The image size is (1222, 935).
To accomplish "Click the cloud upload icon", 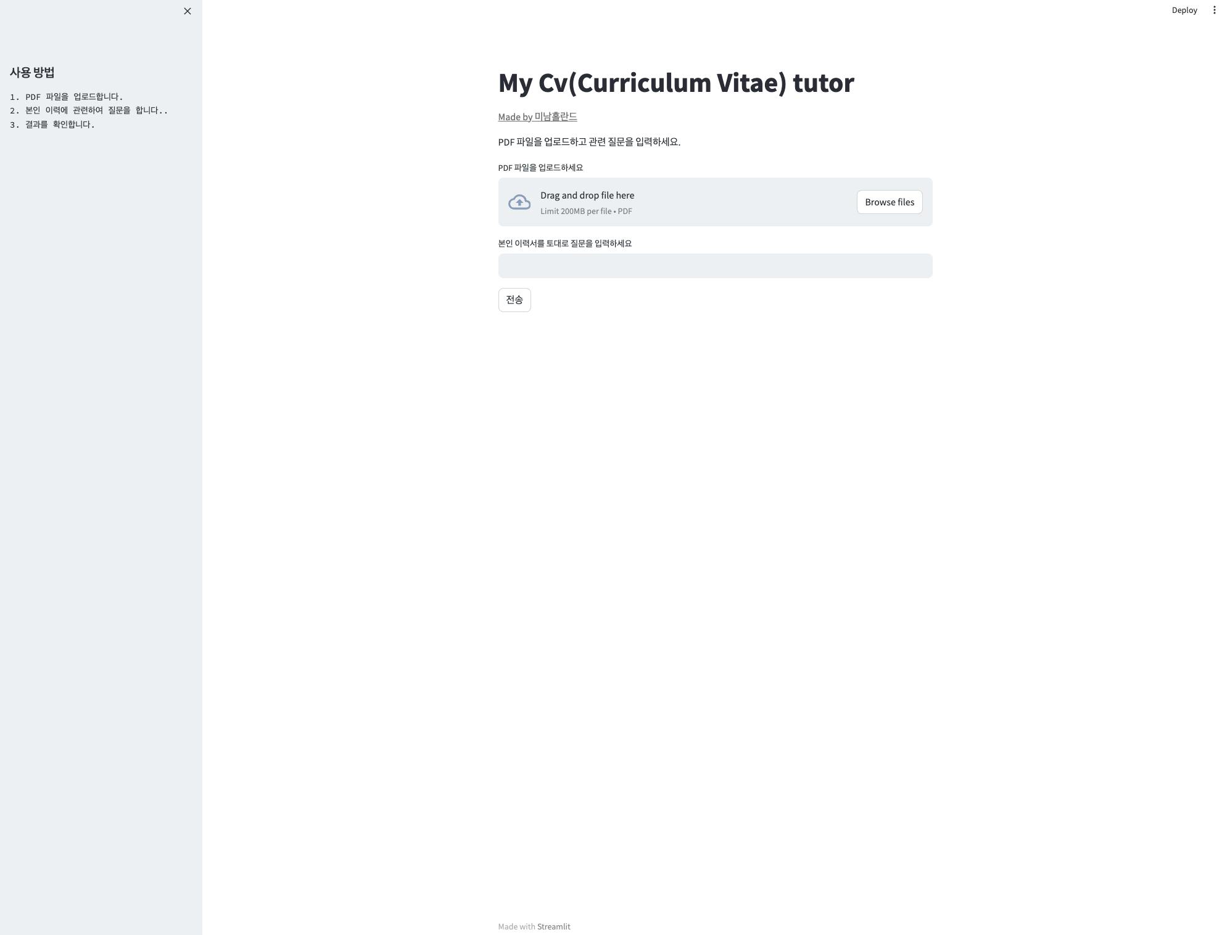I will tap(519, 202).
